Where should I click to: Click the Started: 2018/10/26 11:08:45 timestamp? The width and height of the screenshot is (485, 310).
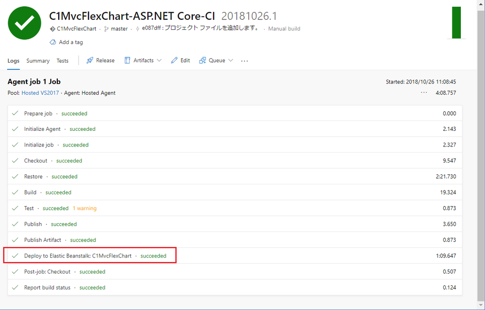click(x=421, y=82)
